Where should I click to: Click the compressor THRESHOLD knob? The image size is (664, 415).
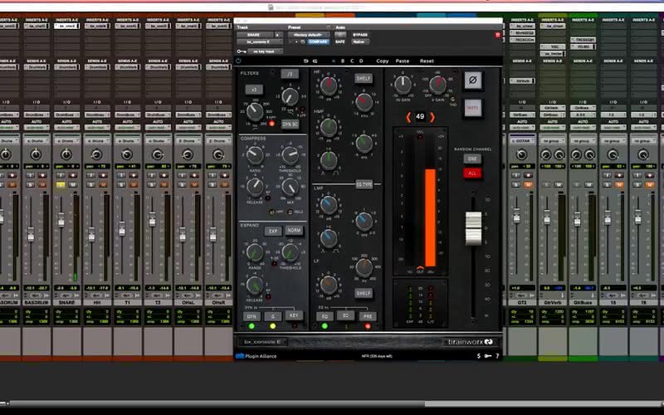(x=290, y=155)
